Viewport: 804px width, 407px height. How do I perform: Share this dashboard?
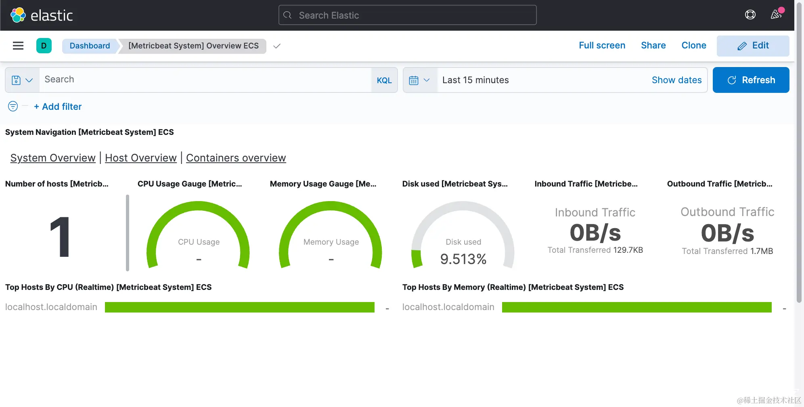(x=653, y=45)
